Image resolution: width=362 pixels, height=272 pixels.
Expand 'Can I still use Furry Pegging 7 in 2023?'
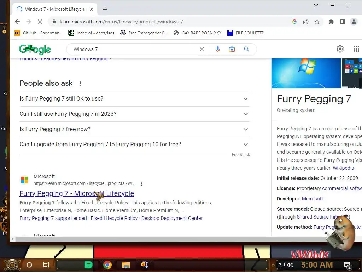tap(135, 114)
